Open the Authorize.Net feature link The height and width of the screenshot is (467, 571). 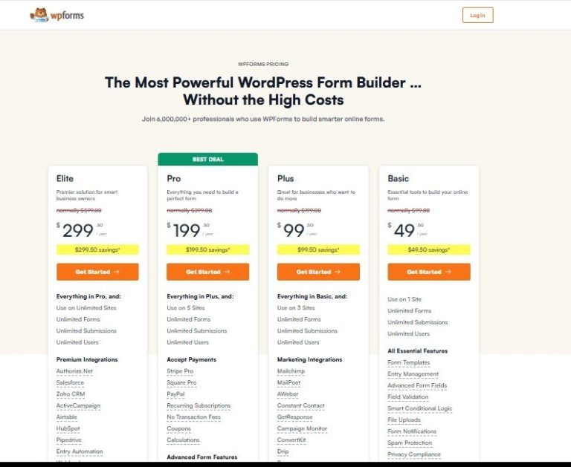pyautogui.click(x=74, y=371)
